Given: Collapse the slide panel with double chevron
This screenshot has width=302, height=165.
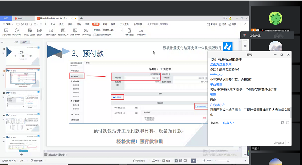Looking at the screenshot, I should pyautogui.click(x=2, y=42).
